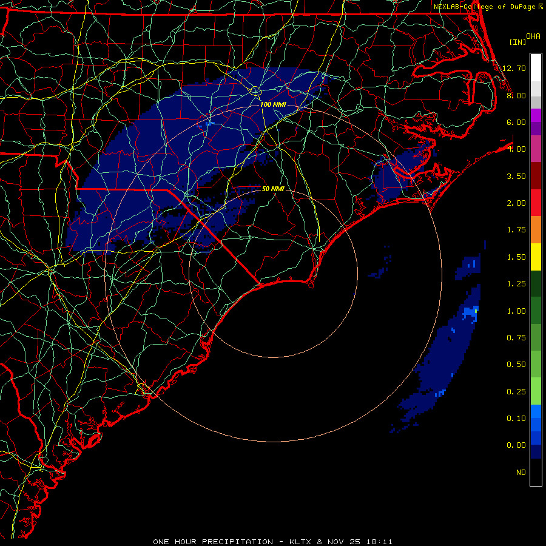Click the OHA product code label

click(533, 36)
